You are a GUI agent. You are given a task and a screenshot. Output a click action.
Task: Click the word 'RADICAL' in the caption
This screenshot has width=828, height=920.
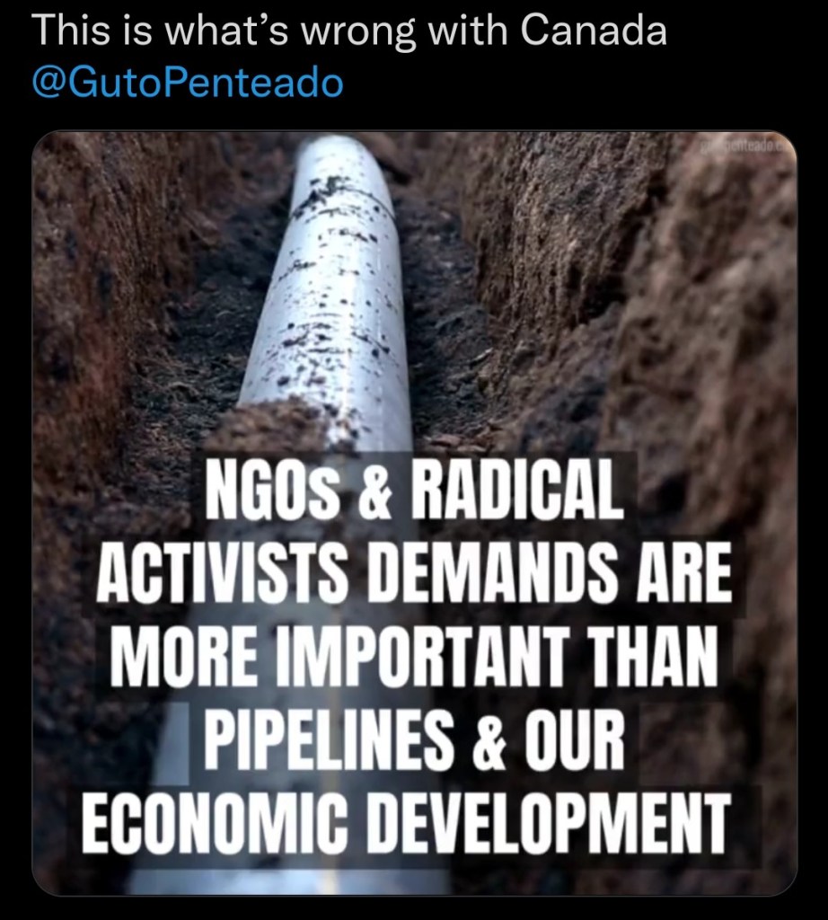click(x=518, y=490)
